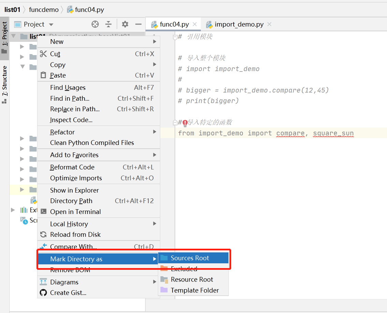Click the Scratches and Consoles icon
This screenshot has height=313, width=387.
pos(24,220)
